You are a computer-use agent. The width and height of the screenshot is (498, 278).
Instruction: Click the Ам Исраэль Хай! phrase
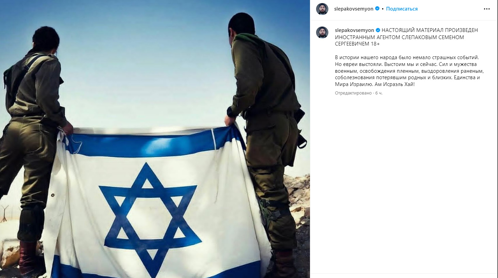point(394,84)
